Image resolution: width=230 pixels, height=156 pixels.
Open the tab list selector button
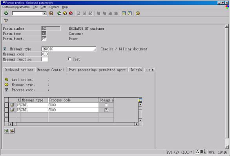pos(153,70)
